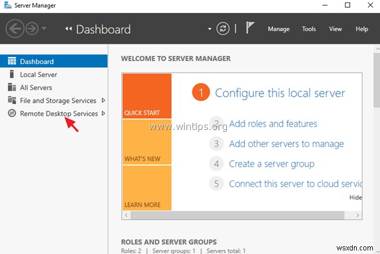Click the Refresh dashboard icon
Image resolution: width=380 pixels, height=254 pixels.
coord(223,28)
